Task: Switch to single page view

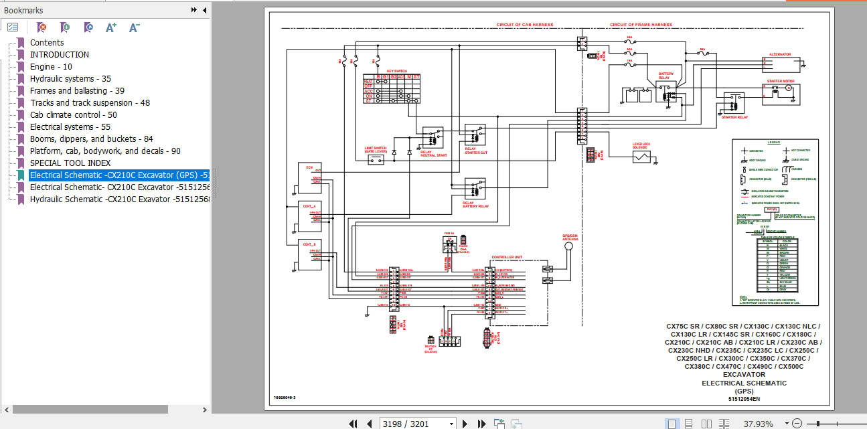Action: [672, 424]
